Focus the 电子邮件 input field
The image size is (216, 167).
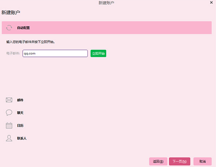(55, 53)
